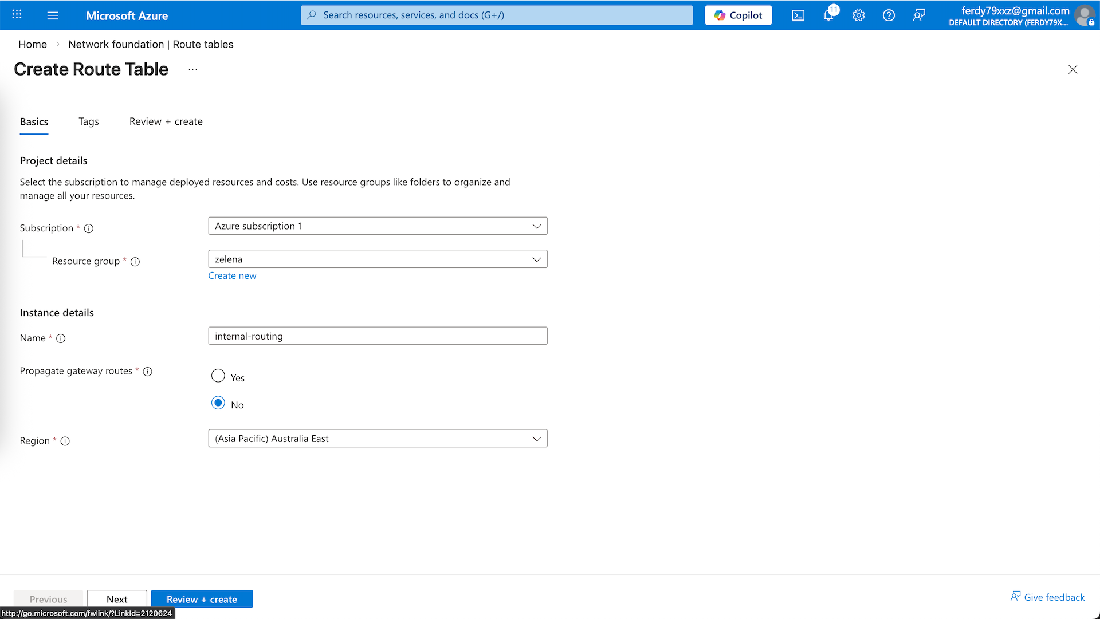Expand the Region dropdown for Australia East
The width and height of the screenshot is (1100, 619).
pyautogui.click(x=378, y=439)
